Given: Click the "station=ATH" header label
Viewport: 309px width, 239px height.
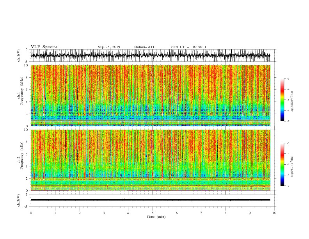Looking at the screenshot, I should 145,47.
